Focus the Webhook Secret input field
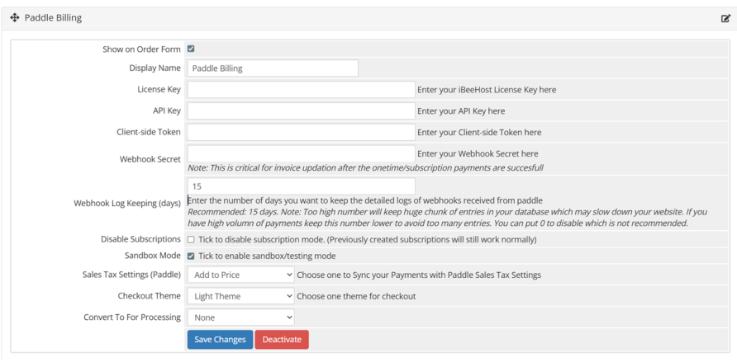737x362 pixels. [x=301, y=153]
